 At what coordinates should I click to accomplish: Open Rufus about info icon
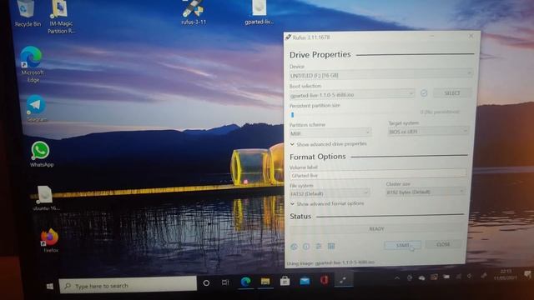(306, 247)
